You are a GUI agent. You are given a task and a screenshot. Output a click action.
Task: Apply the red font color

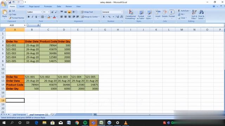(x=54, y=17)
